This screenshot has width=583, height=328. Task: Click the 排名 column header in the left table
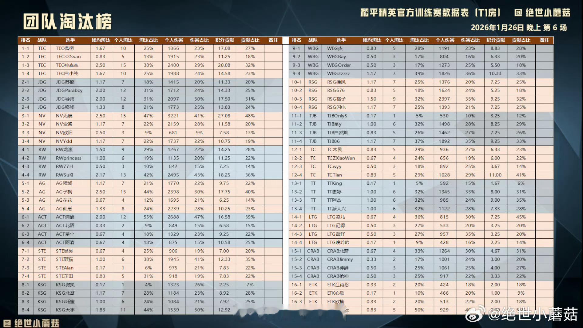tap(26, 40)
